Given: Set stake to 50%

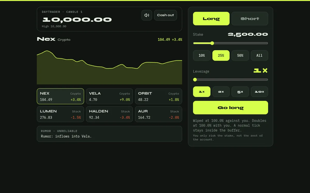Looking at the screenshot, I should pos(240,55).
